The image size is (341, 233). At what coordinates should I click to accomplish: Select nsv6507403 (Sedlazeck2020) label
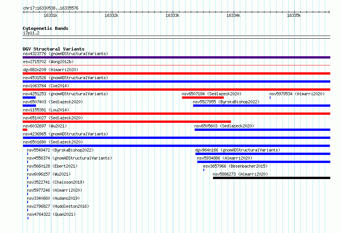pyautogui.click(x=53, y=102)
